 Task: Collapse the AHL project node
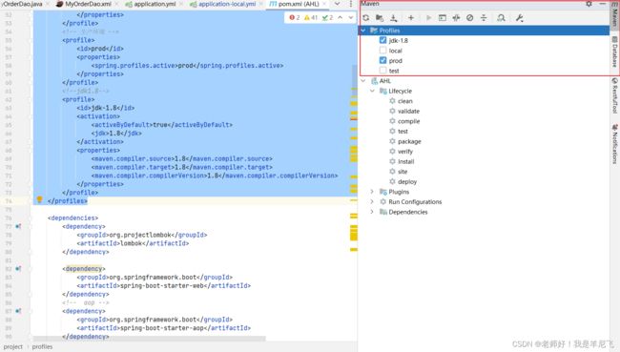tap(363, 81)
